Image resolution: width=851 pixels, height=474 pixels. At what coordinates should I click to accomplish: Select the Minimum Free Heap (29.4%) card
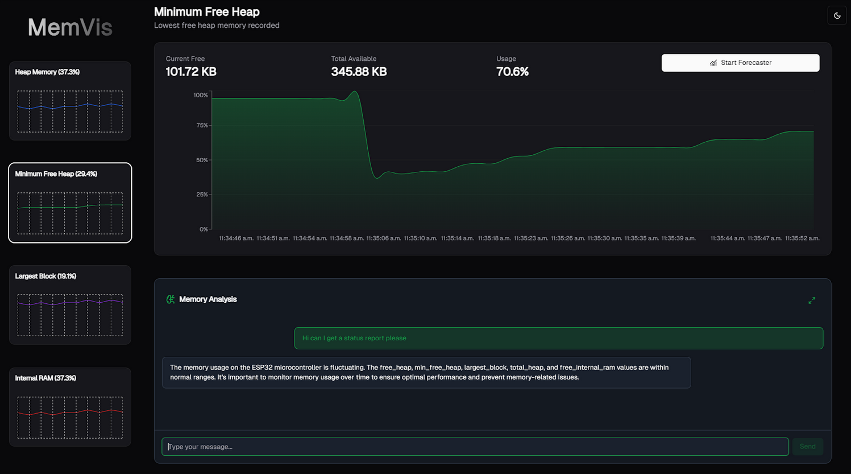click(70, 203)
